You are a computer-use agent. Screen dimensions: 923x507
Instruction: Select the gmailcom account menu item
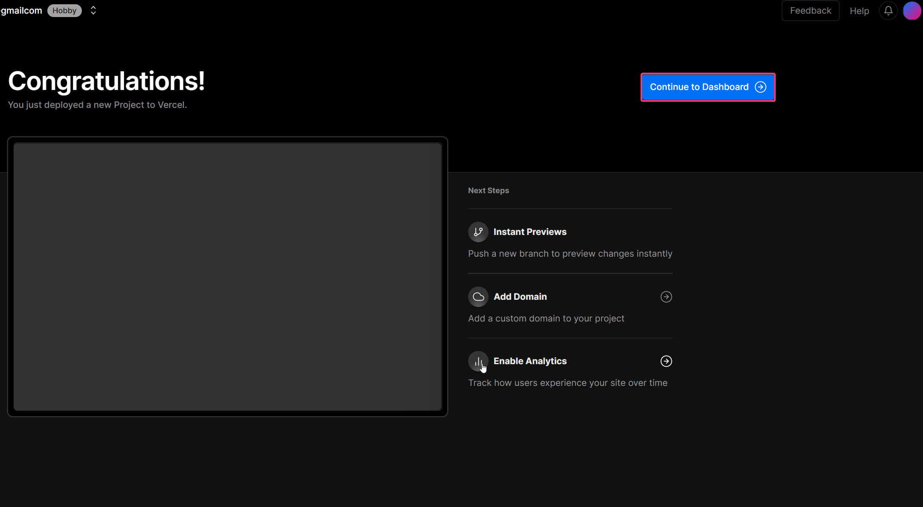21,11
